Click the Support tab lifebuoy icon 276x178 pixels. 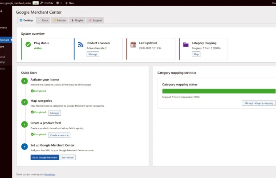[x=90, y=20]
